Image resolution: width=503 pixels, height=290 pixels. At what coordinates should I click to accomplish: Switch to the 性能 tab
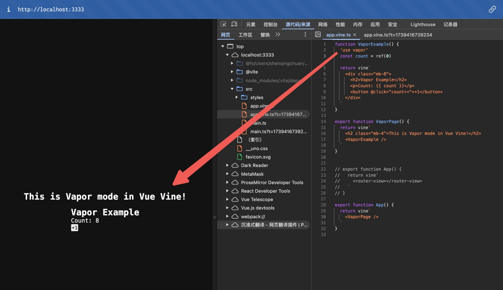click(340, 24)
